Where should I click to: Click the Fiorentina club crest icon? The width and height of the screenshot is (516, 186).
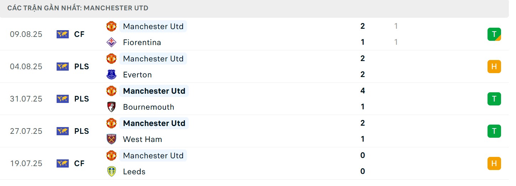(x=111, y=42)
